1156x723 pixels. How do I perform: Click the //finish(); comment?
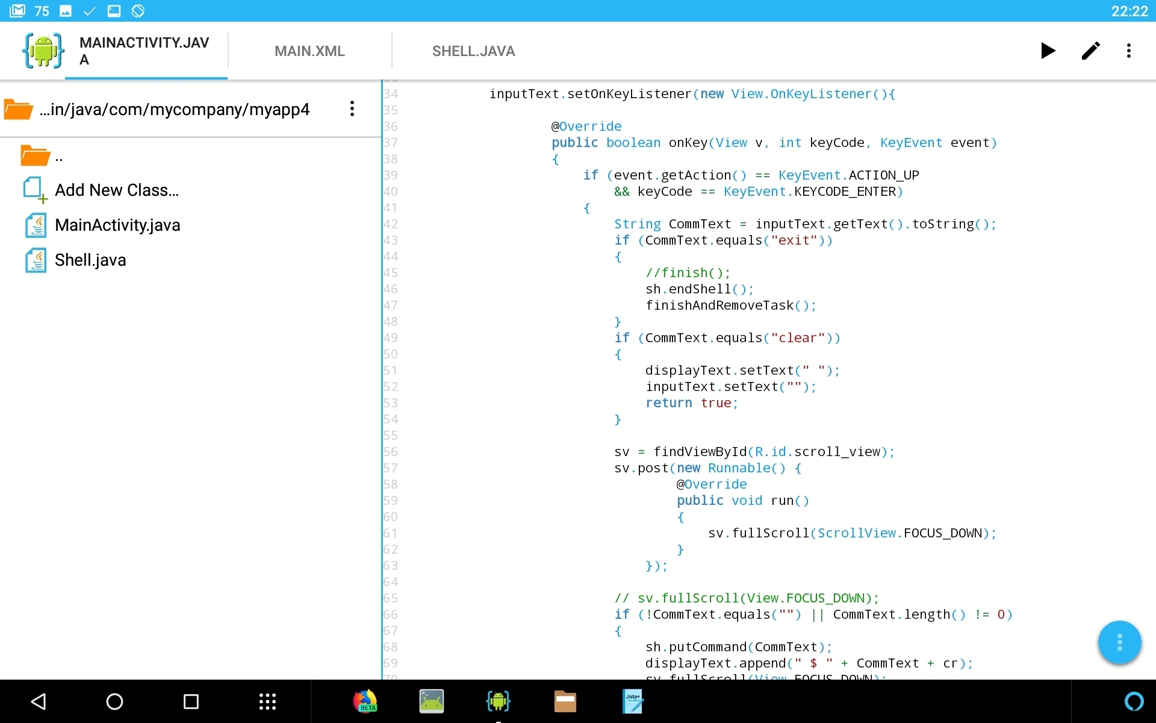pos(688,273)
